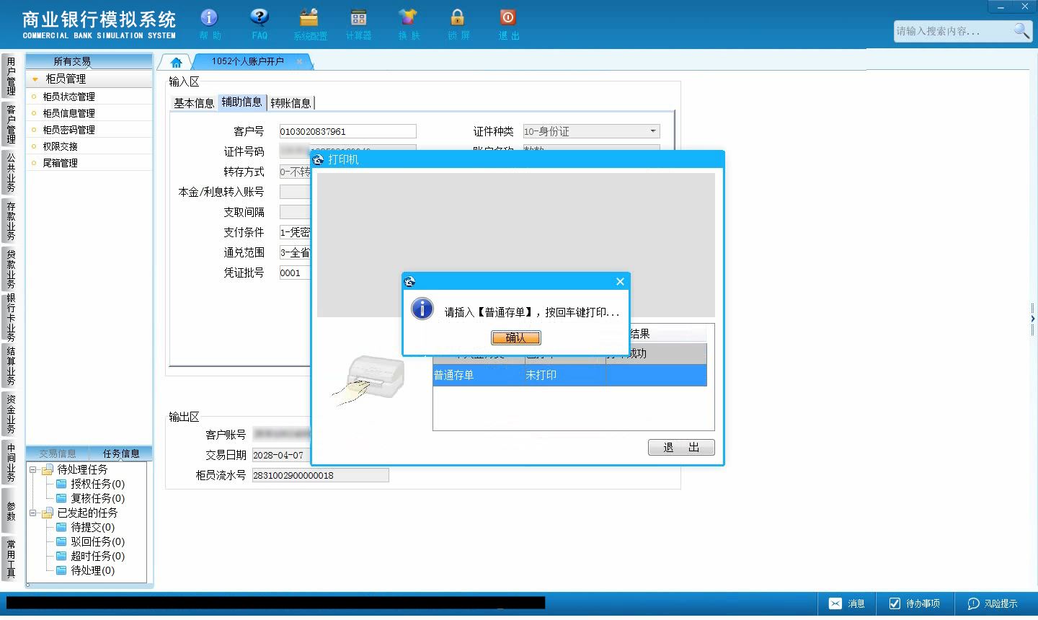Open the 用户管理 side tab

tap(10, 76)
